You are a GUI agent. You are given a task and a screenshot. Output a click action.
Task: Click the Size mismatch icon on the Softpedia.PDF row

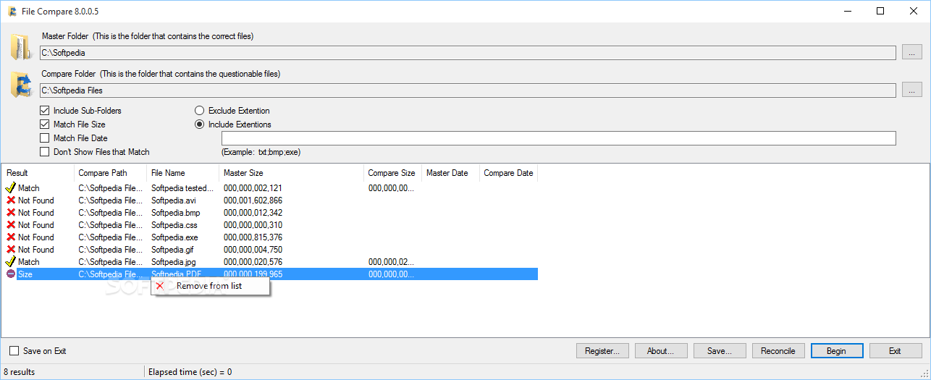point(11,274)
